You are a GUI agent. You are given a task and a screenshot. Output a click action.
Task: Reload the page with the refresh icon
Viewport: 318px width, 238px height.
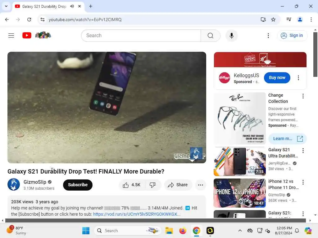point(29,20)
